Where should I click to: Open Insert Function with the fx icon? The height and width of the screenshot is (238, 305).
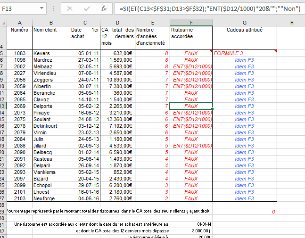103,8
